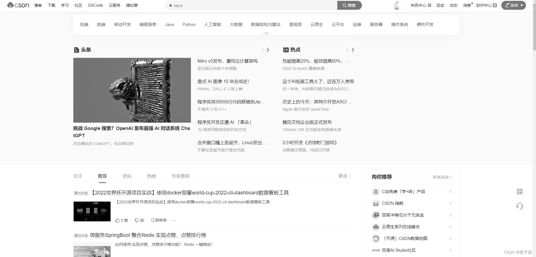536x257 pixels.
Task: Switch to 热榜 tab
Action: click(151, 176)
